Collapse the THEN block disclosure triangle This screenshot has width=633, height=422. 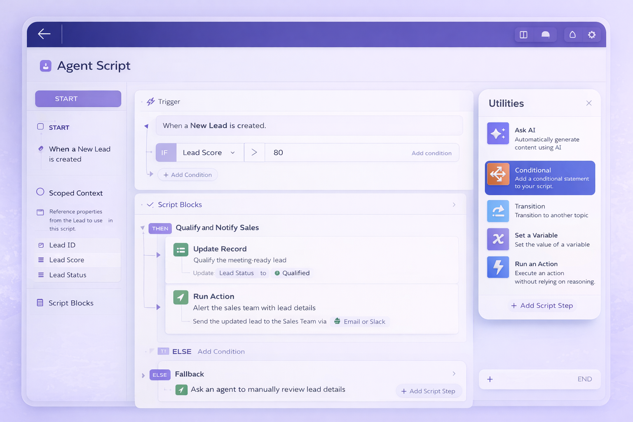143,228
